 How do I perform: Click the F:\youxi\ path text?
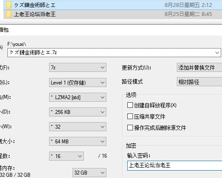pos(17,44)
